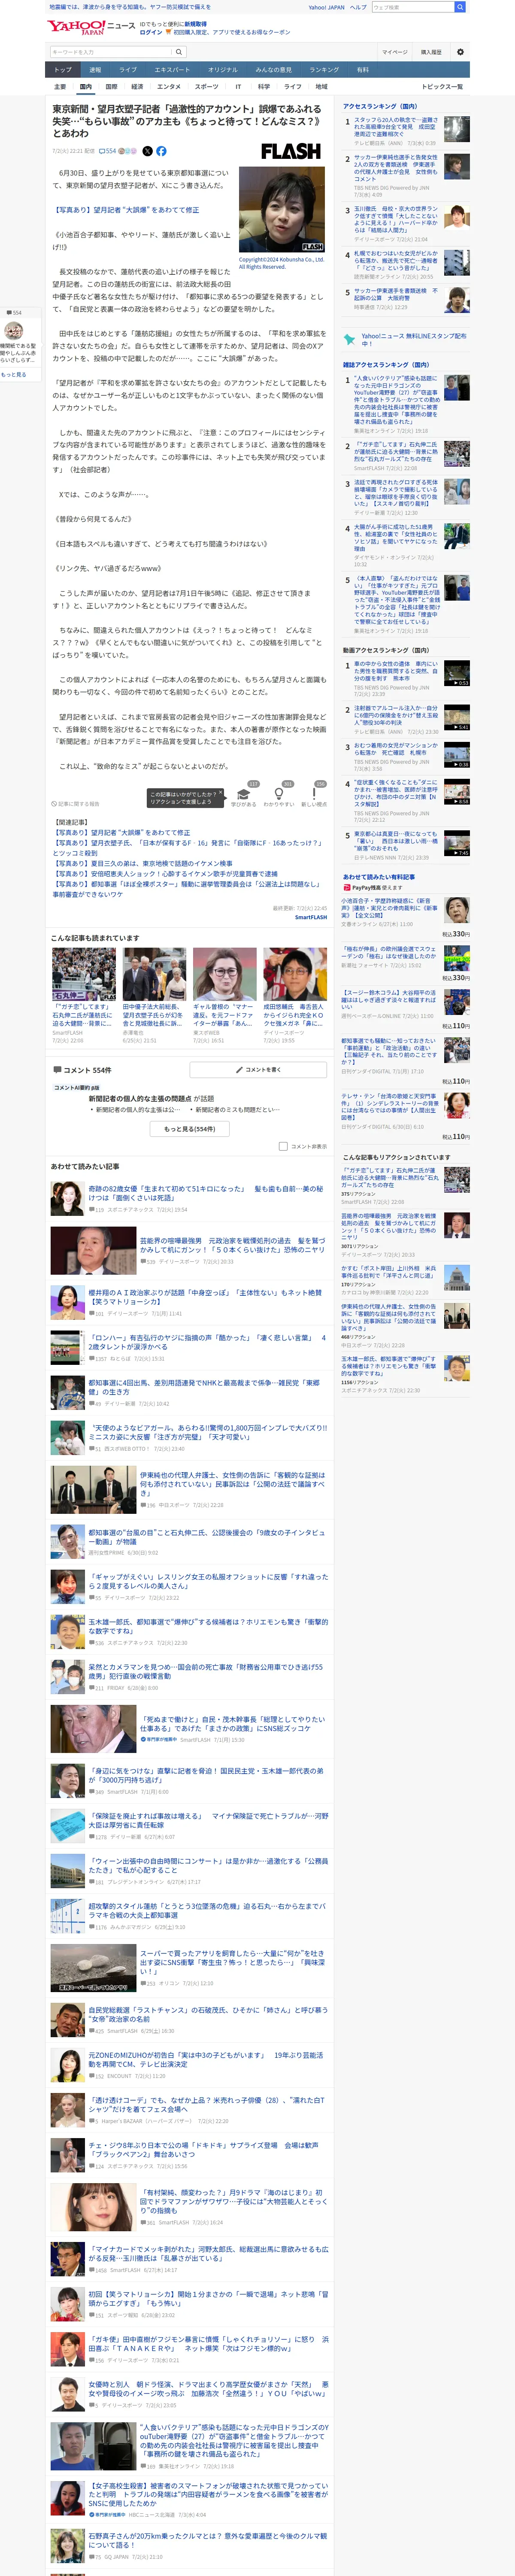Open the 科学 category tab
This screenshot has width=515, height=2576.
click(x=264, y=87)
